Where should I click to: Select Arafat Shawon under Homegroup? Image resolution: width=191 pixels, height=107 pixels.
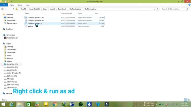click(13, 38)
